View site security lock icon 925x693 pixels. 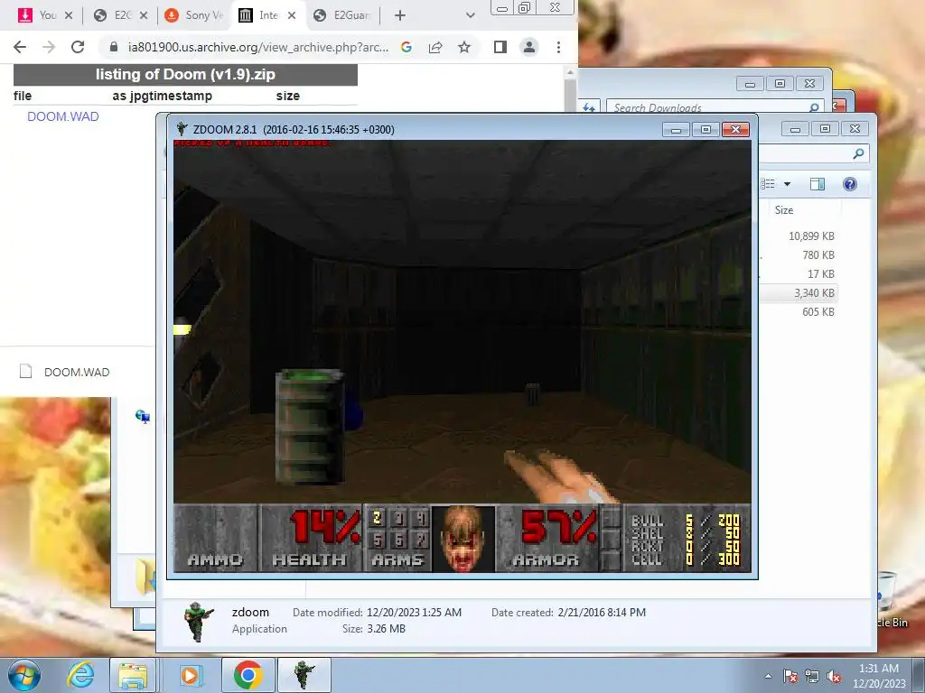coord(114,47)
